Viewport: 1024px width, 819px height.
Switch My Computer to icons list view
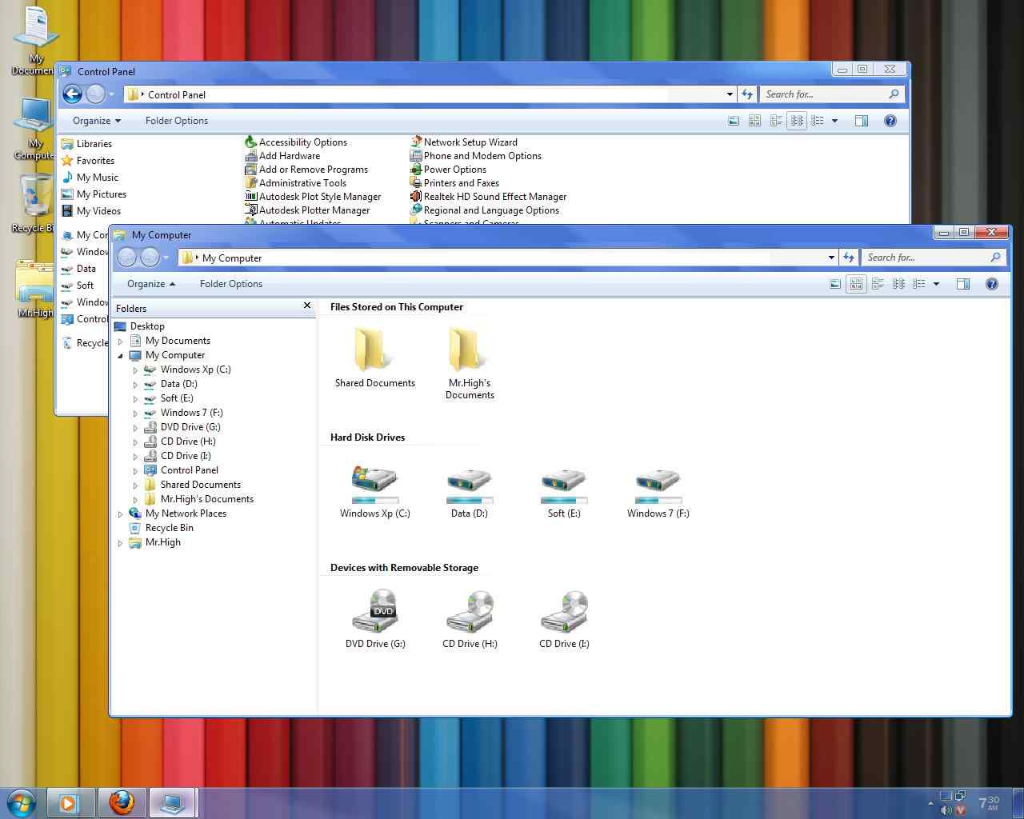pyautogui.click(x=898, y=284)
